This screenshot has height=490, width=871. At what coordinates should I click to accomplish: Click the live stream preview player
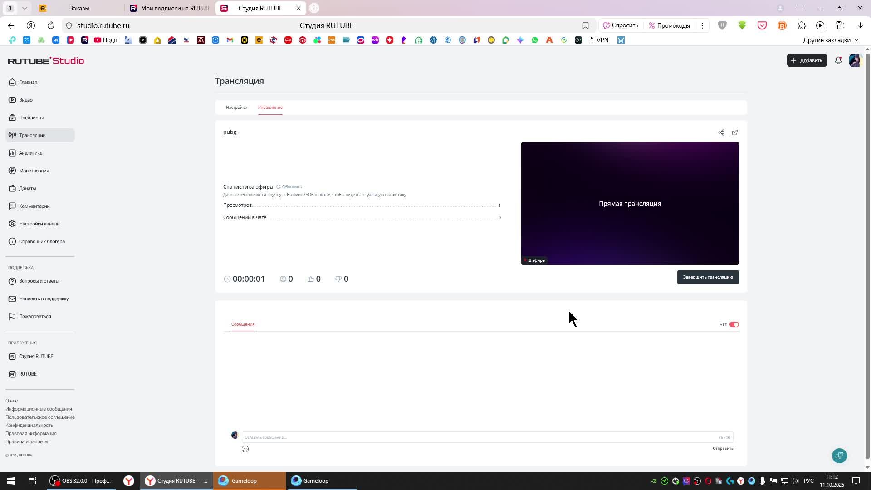(x=629, y=203)
